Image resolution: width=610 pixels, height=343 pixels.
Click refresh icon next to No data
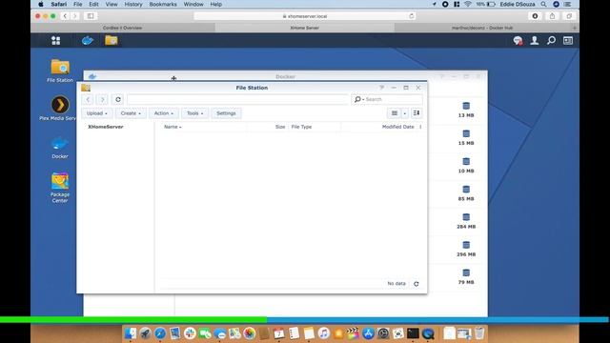[417, 284]
